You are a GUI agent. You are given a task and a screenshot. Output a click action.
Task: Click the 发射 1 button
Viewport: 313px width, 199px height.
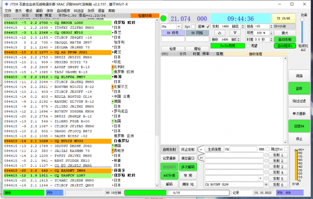pyautogui.click(x=278, y=155)
